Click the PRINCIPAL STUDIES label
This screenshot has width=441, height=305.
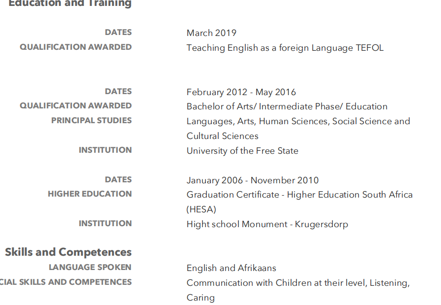point(92,121)
